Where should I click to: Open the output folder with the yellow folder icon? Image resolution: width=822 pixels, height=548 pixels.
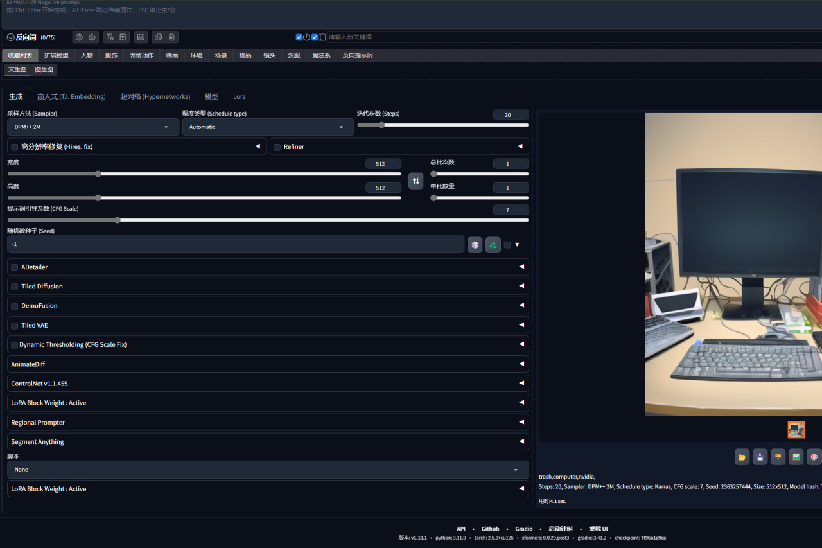[742, 457]
